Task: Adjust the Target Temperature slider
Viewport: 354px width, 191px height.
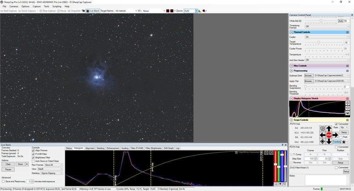Action: click(319, 42)
